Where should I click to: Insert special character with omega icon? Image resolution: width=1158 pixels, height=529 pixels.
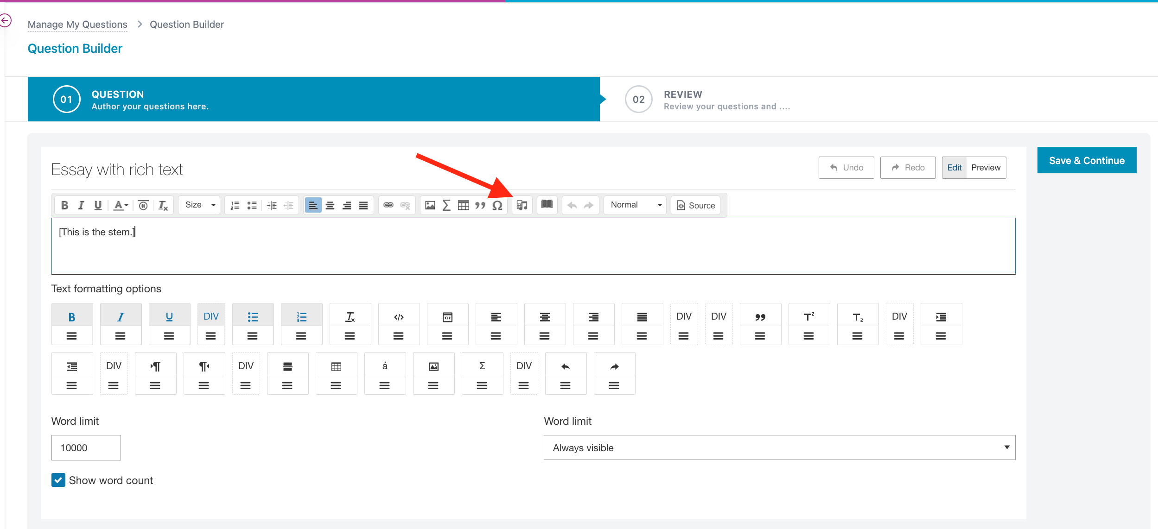pos(497,205)
